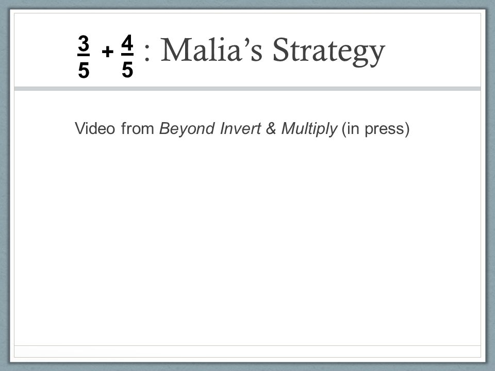Click the ampersand in the book title
This screenshot has width=495, height=371.
[271, 128]
